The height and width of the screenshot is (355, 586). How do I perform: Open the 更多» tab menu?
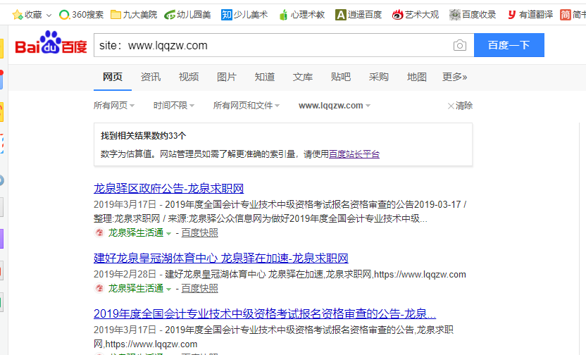click(454, 77)
